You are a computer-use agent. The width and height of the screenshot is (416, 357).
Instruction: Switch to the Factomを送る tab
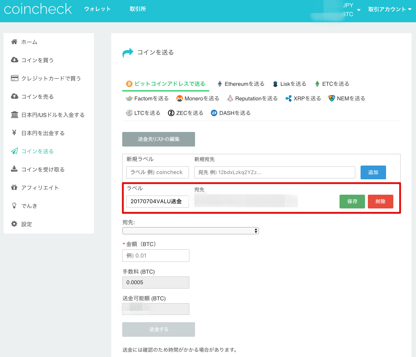[147, 98]
